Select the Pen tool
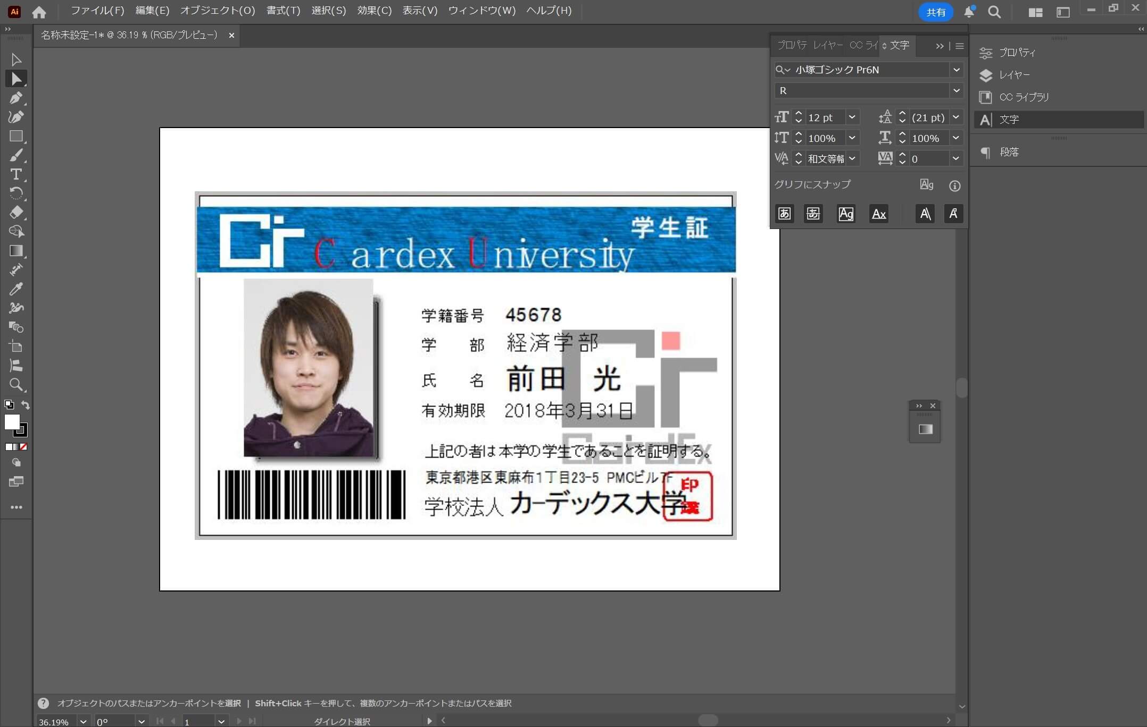 [16, 98]
